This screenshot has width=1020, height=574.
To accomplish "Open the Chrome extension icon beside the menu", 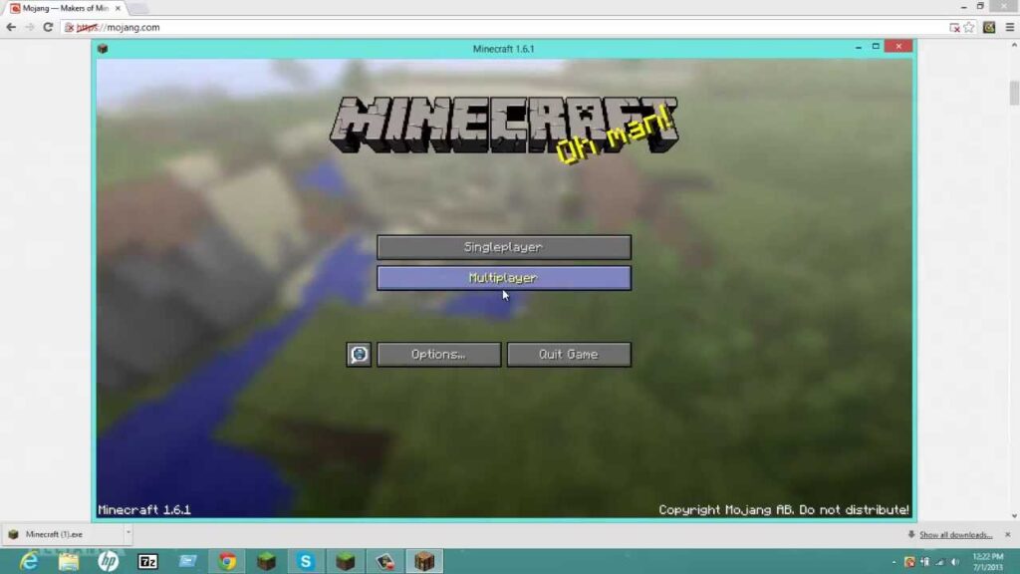I will coord(989,27).
